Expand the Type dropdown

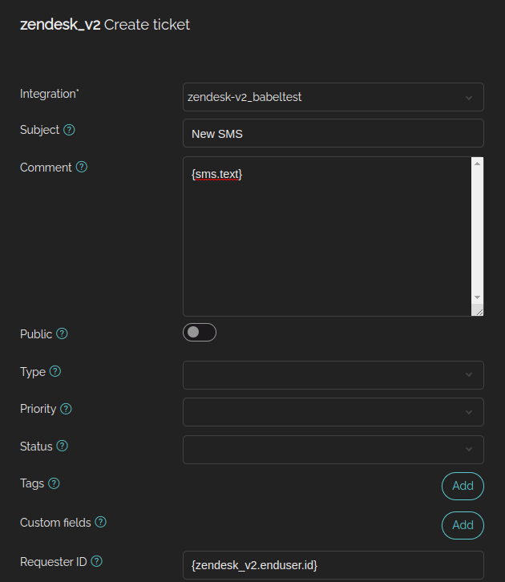pos(333,375)
